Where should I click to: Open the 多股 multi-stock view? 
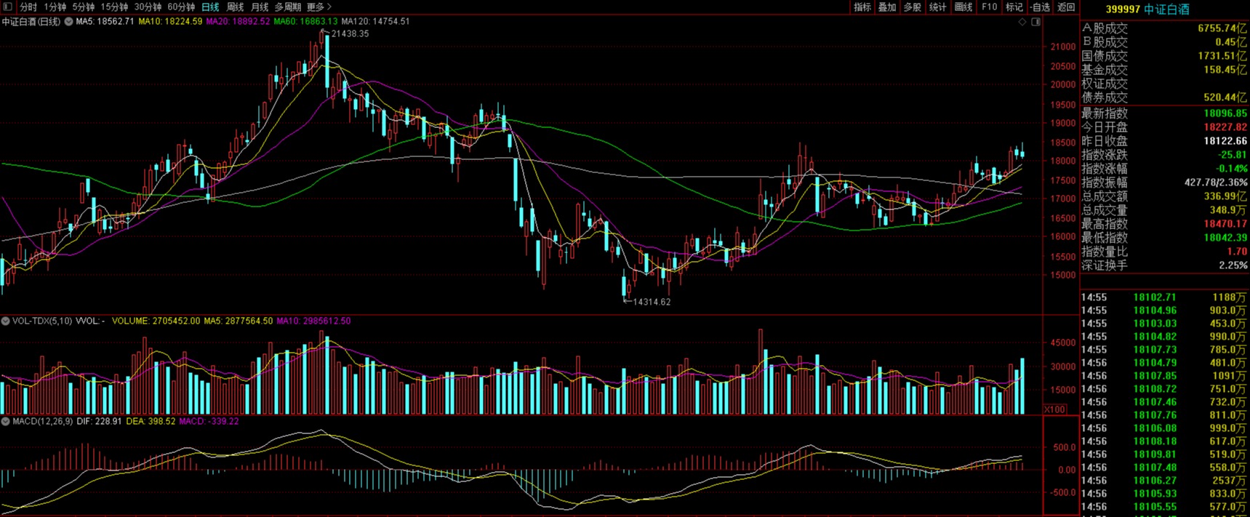(913, 7)
